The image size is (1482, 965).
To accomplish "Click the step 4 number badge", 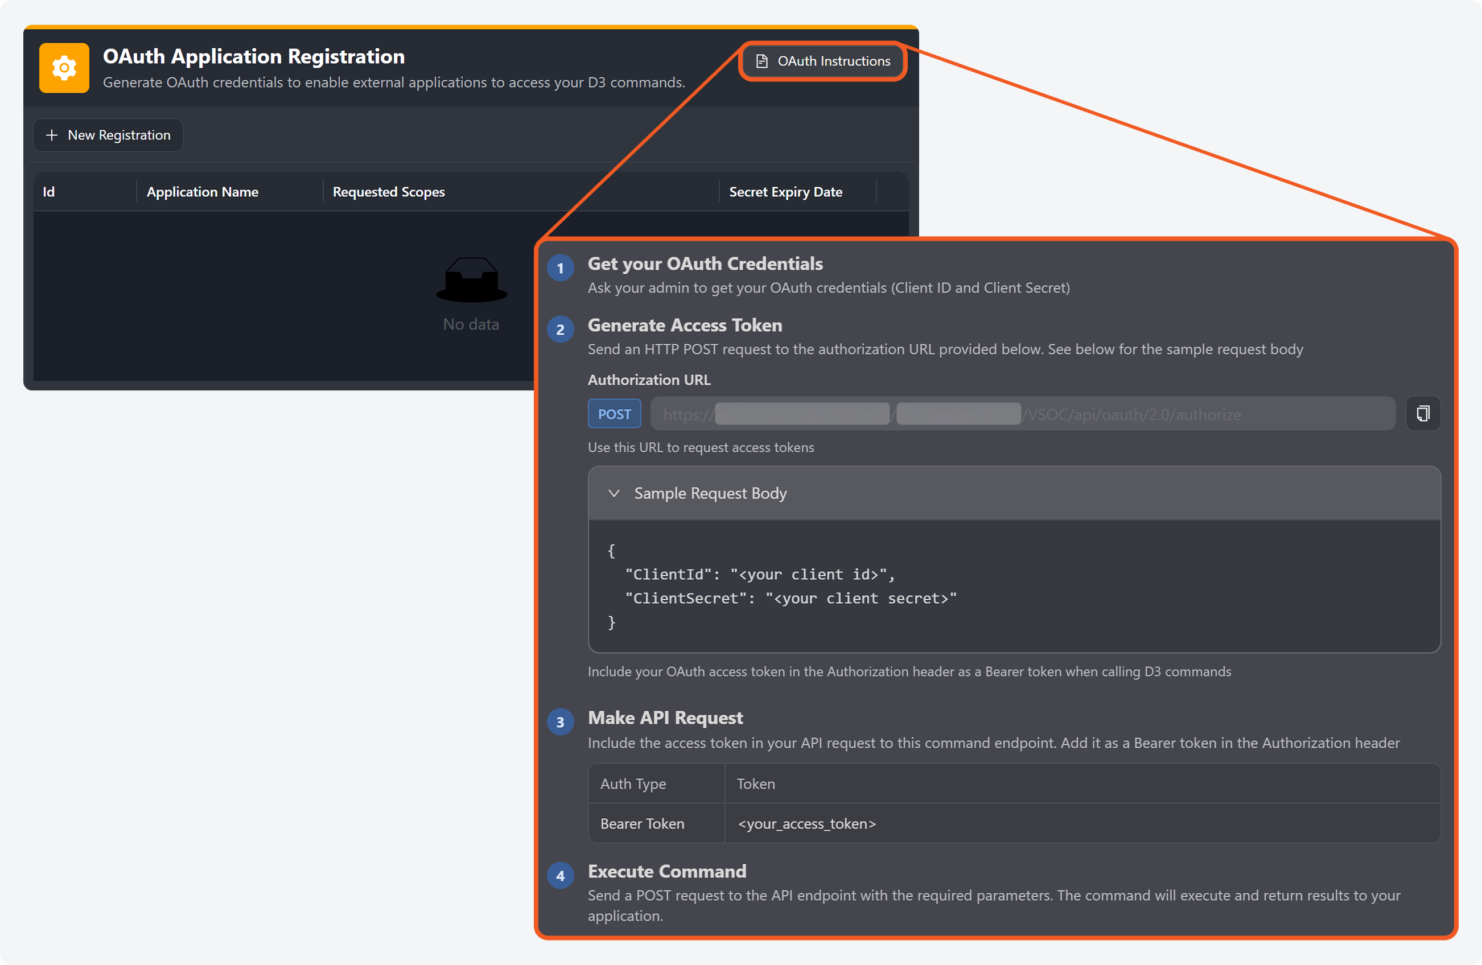I will coord(561,876).
